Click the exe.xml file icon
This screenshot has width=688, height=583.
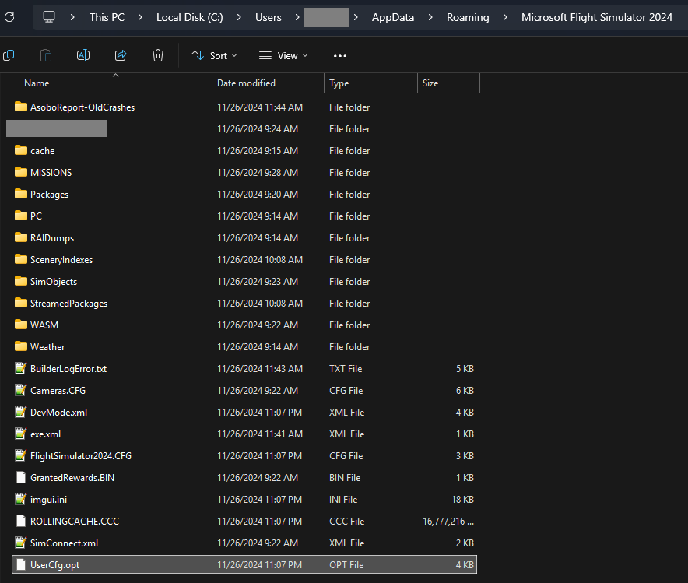pyautogui.click(x=20, y=434)
